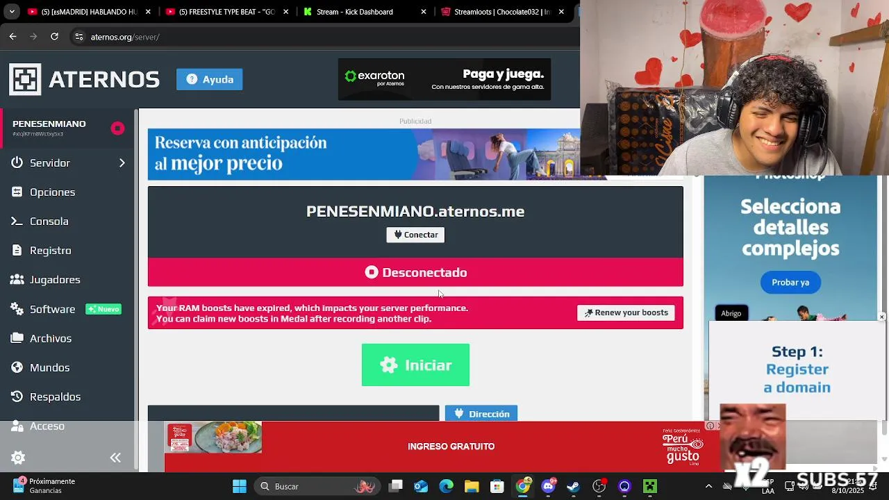Open the Reserva con anticipación ad banner

[x=364, y=153]
